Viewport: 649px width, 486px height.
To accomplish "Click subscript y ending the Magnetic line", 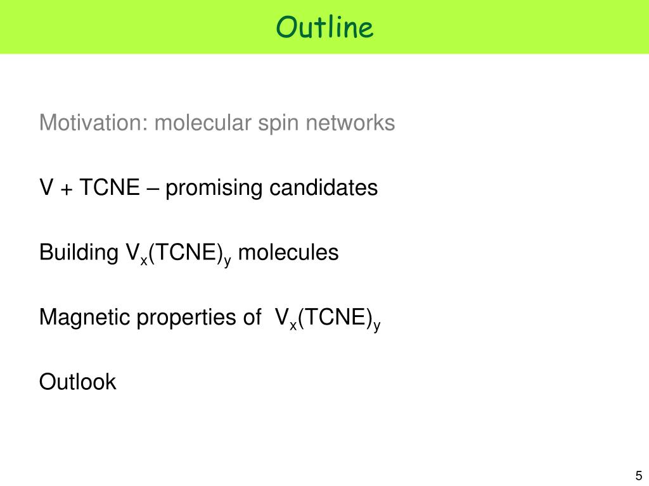I will click(376, 327).
